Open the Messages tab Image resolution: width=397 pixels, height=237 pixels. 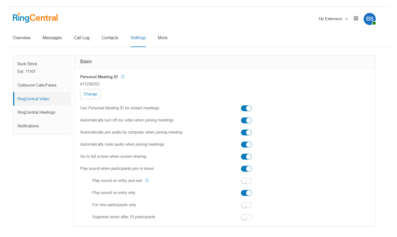pyautogui.click(x=52, y=38)
